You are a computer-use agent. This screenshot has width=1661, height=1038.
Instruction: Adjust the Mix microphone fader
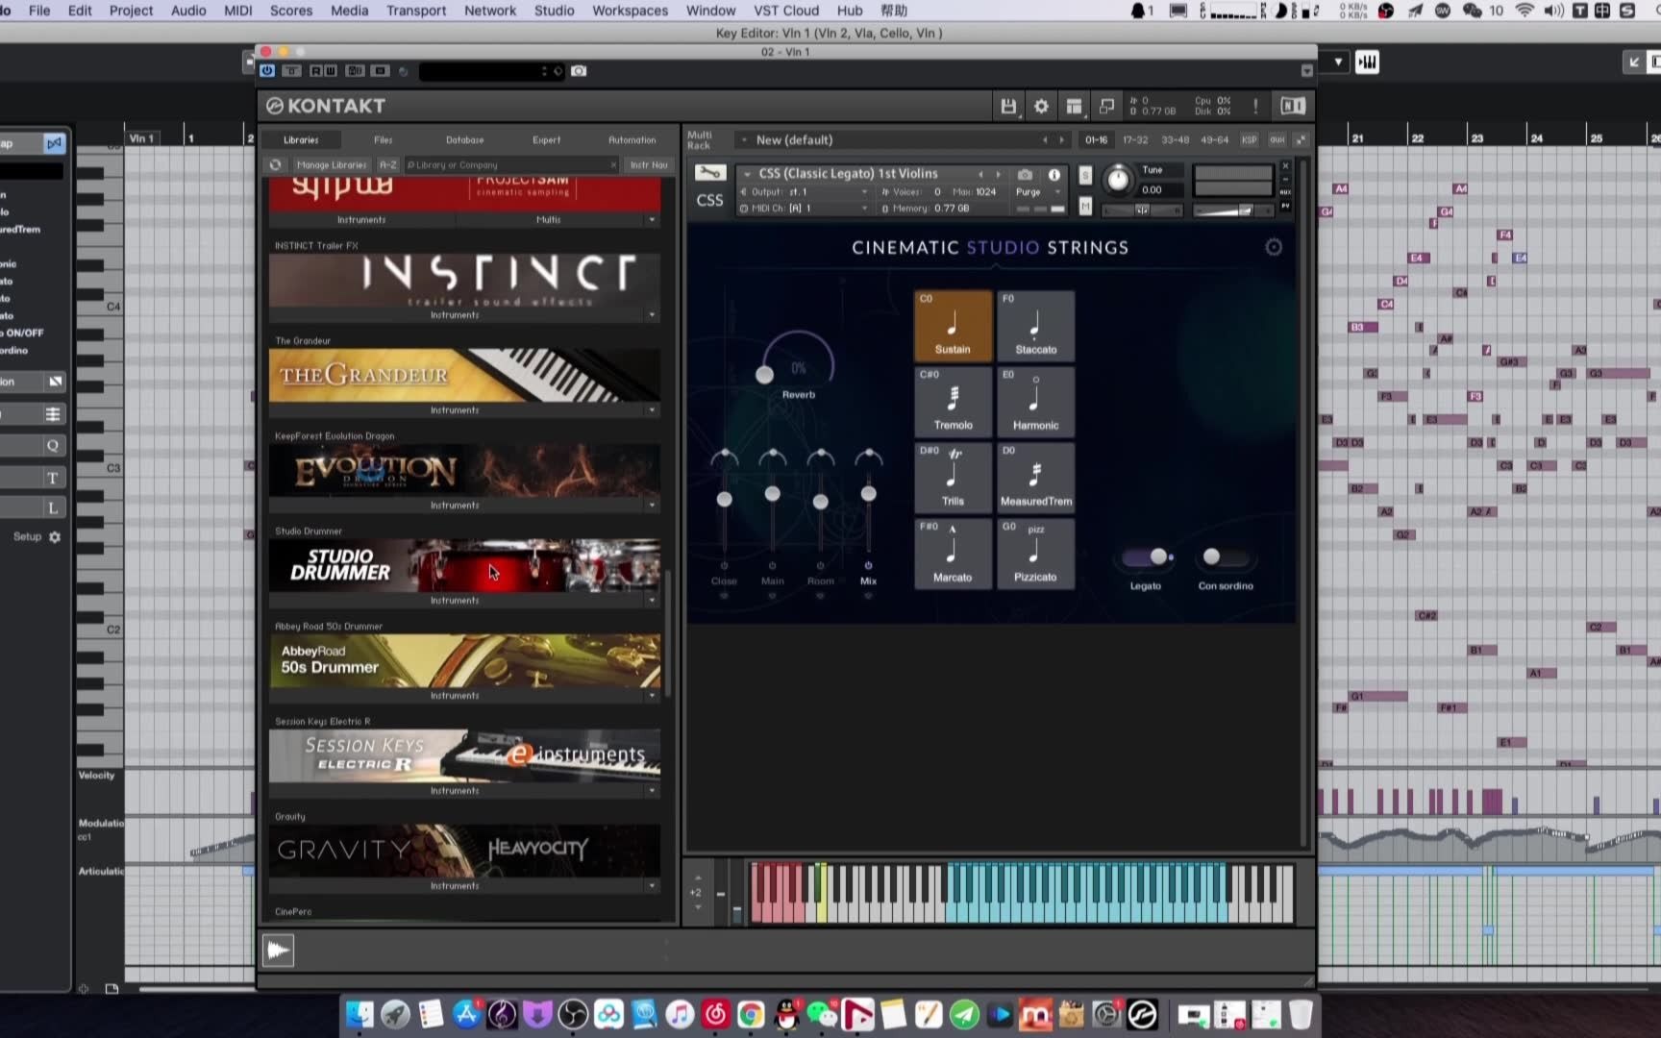point(868,494)
